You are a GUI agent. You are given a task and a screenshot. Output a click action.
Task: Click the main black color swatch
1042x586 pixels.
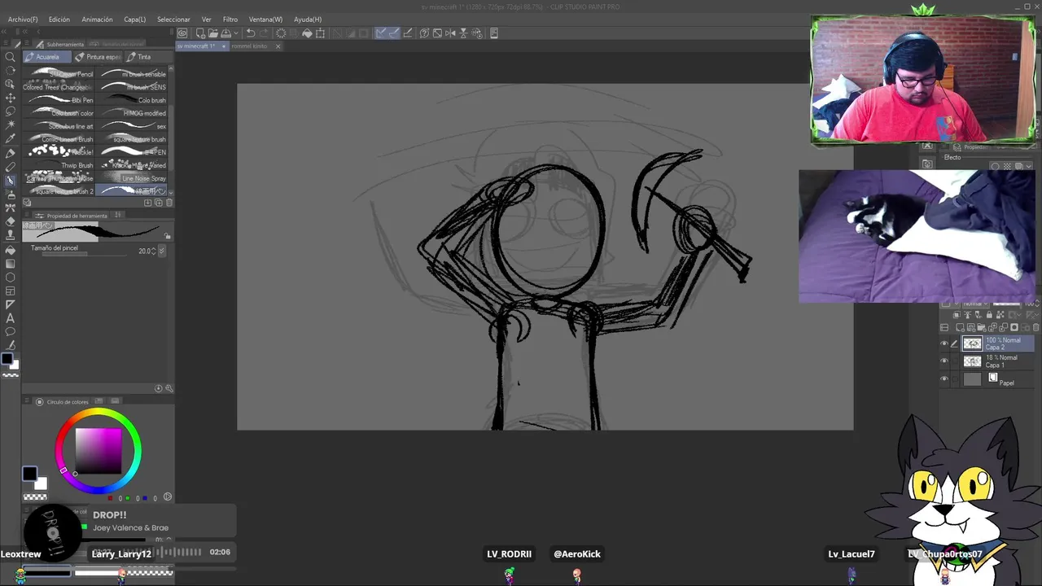coord(29,474)
